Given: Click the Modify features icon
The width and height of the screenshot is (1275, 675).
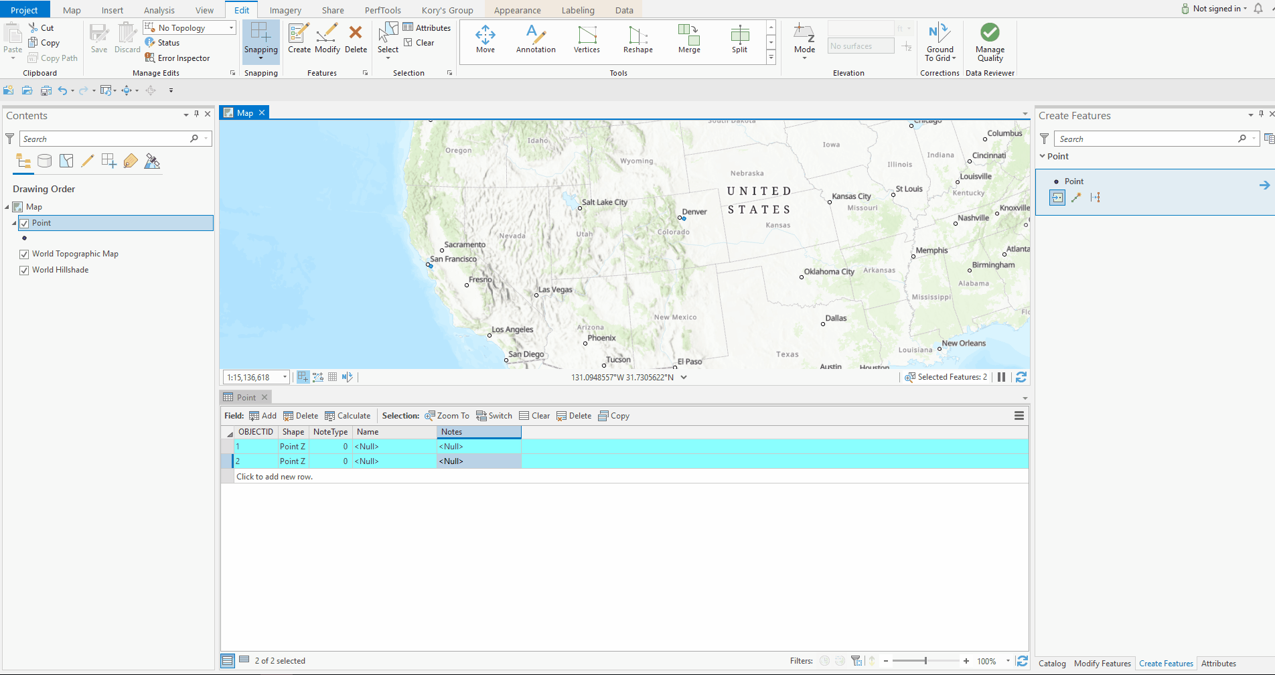Looking at the screenshot, I should [327, 39].
